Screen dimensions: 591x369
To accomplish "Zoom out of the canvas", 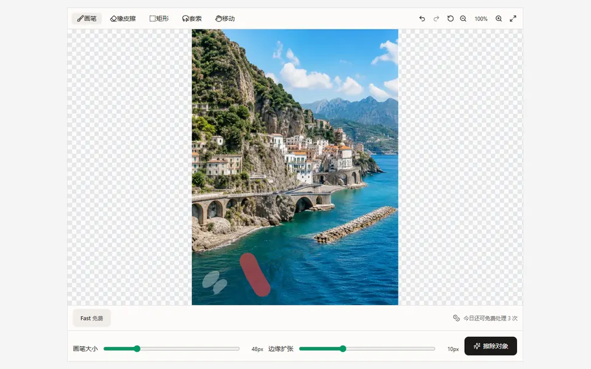I will (x=463, y=18).
